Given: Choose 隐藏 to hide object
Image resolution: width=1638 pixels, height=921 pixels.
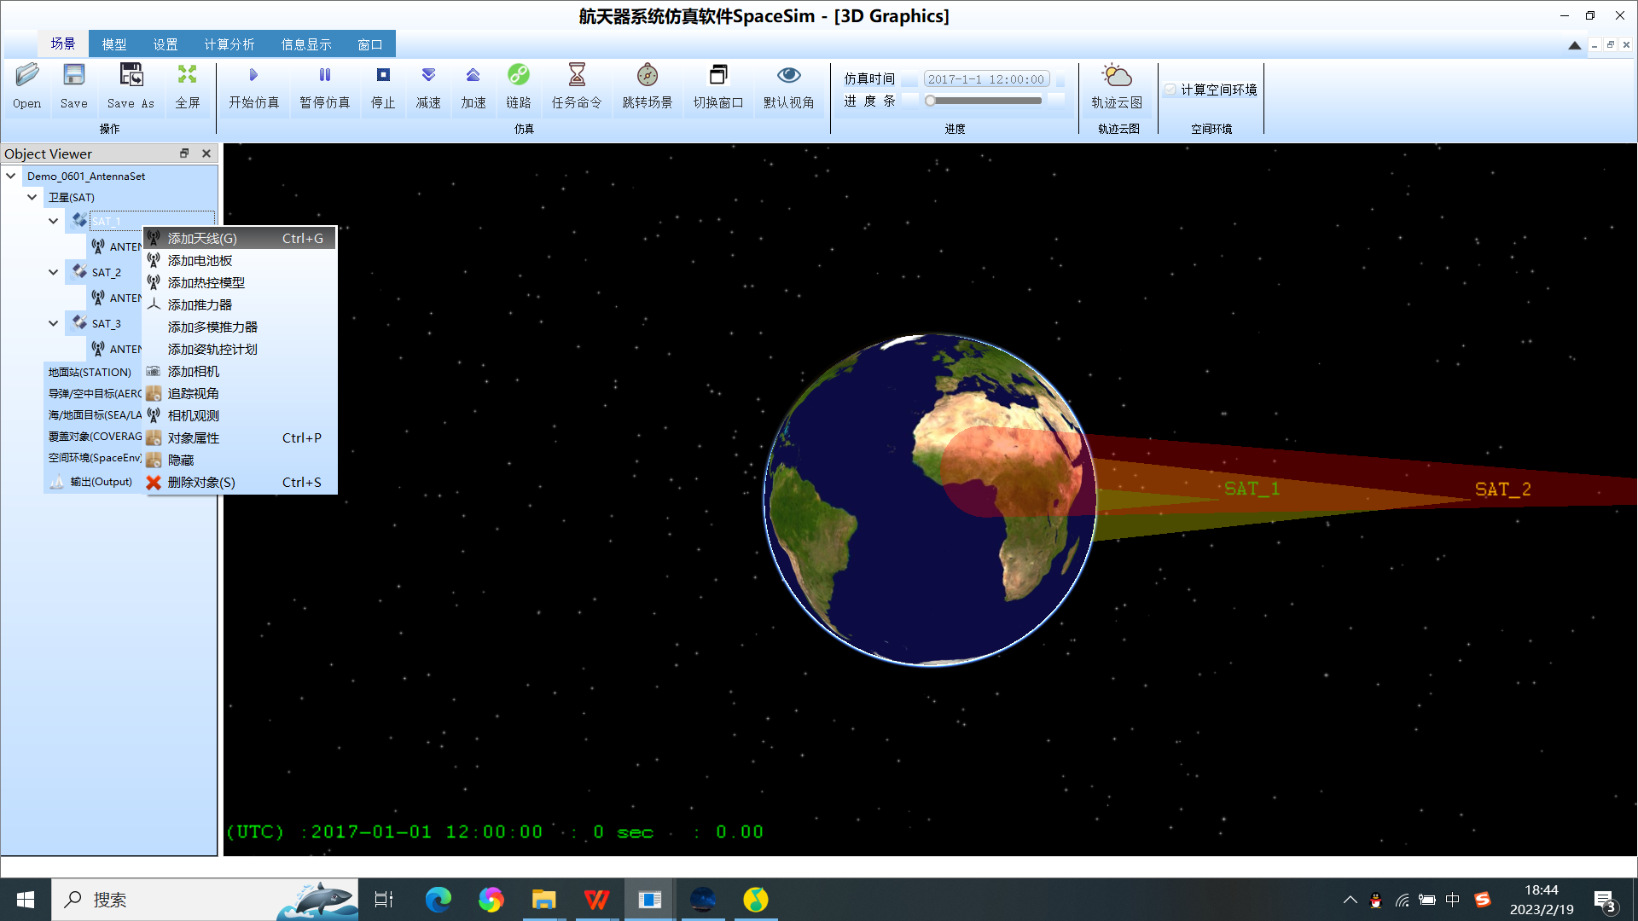Looking at the screenshot, I should (241, 460).
